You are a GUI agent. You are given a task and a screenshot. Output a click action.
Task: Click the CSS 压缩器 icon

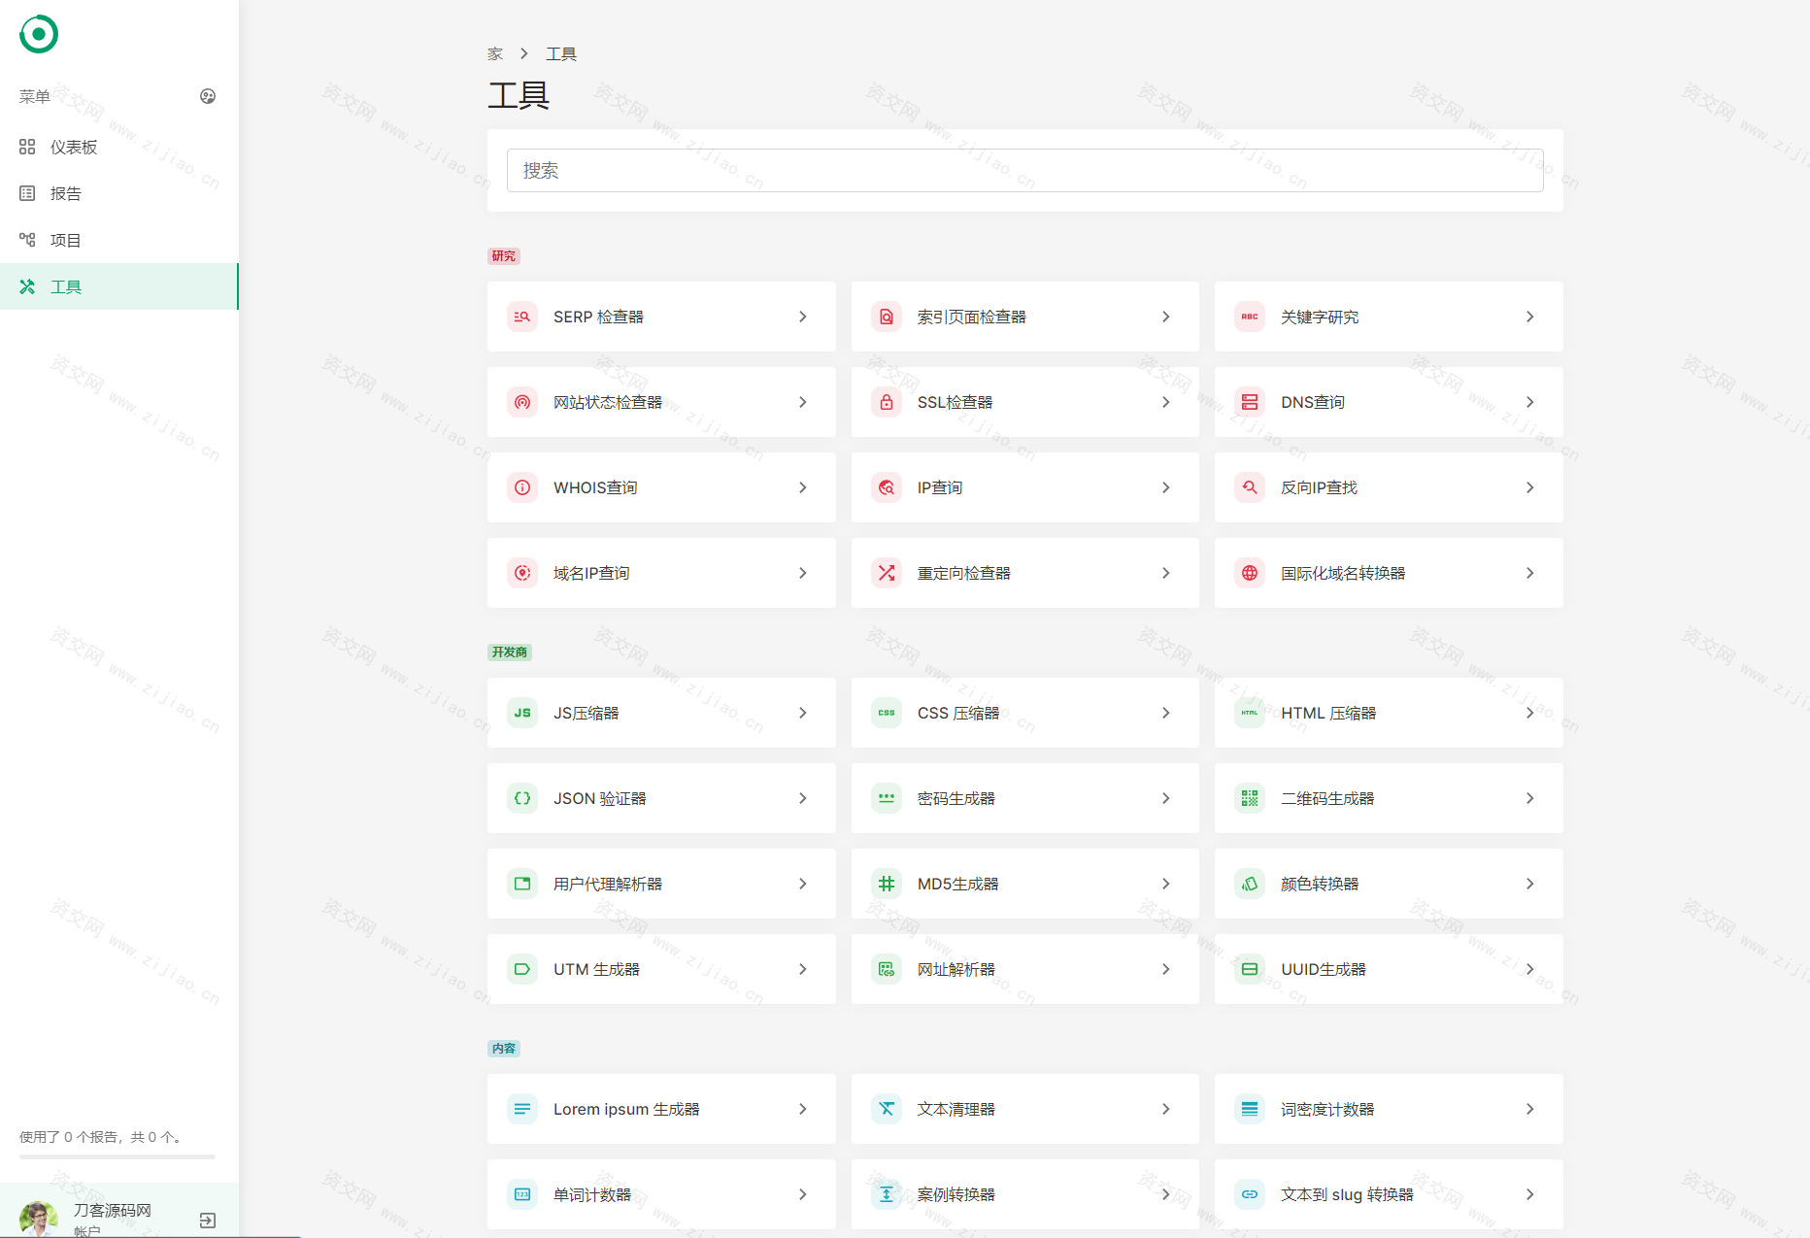887,713
